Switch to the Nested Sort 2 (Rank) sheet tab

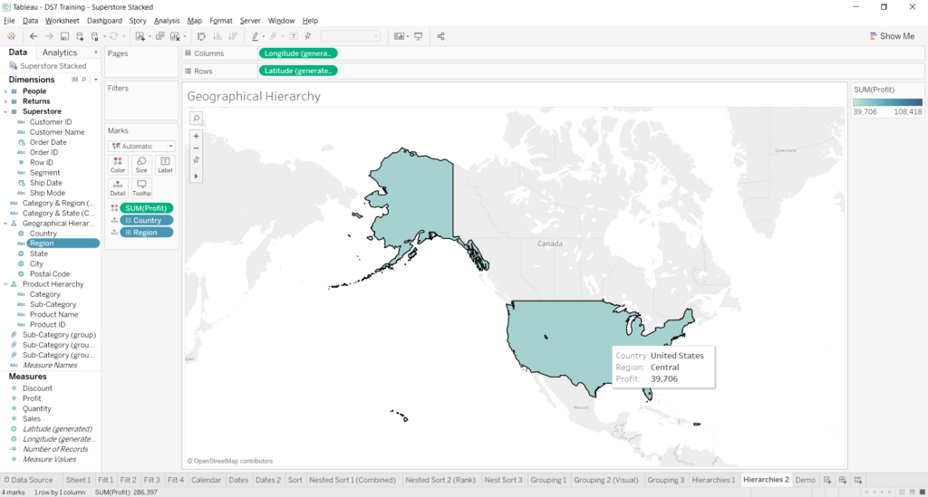pyautogui.click(x=440, y=480)
